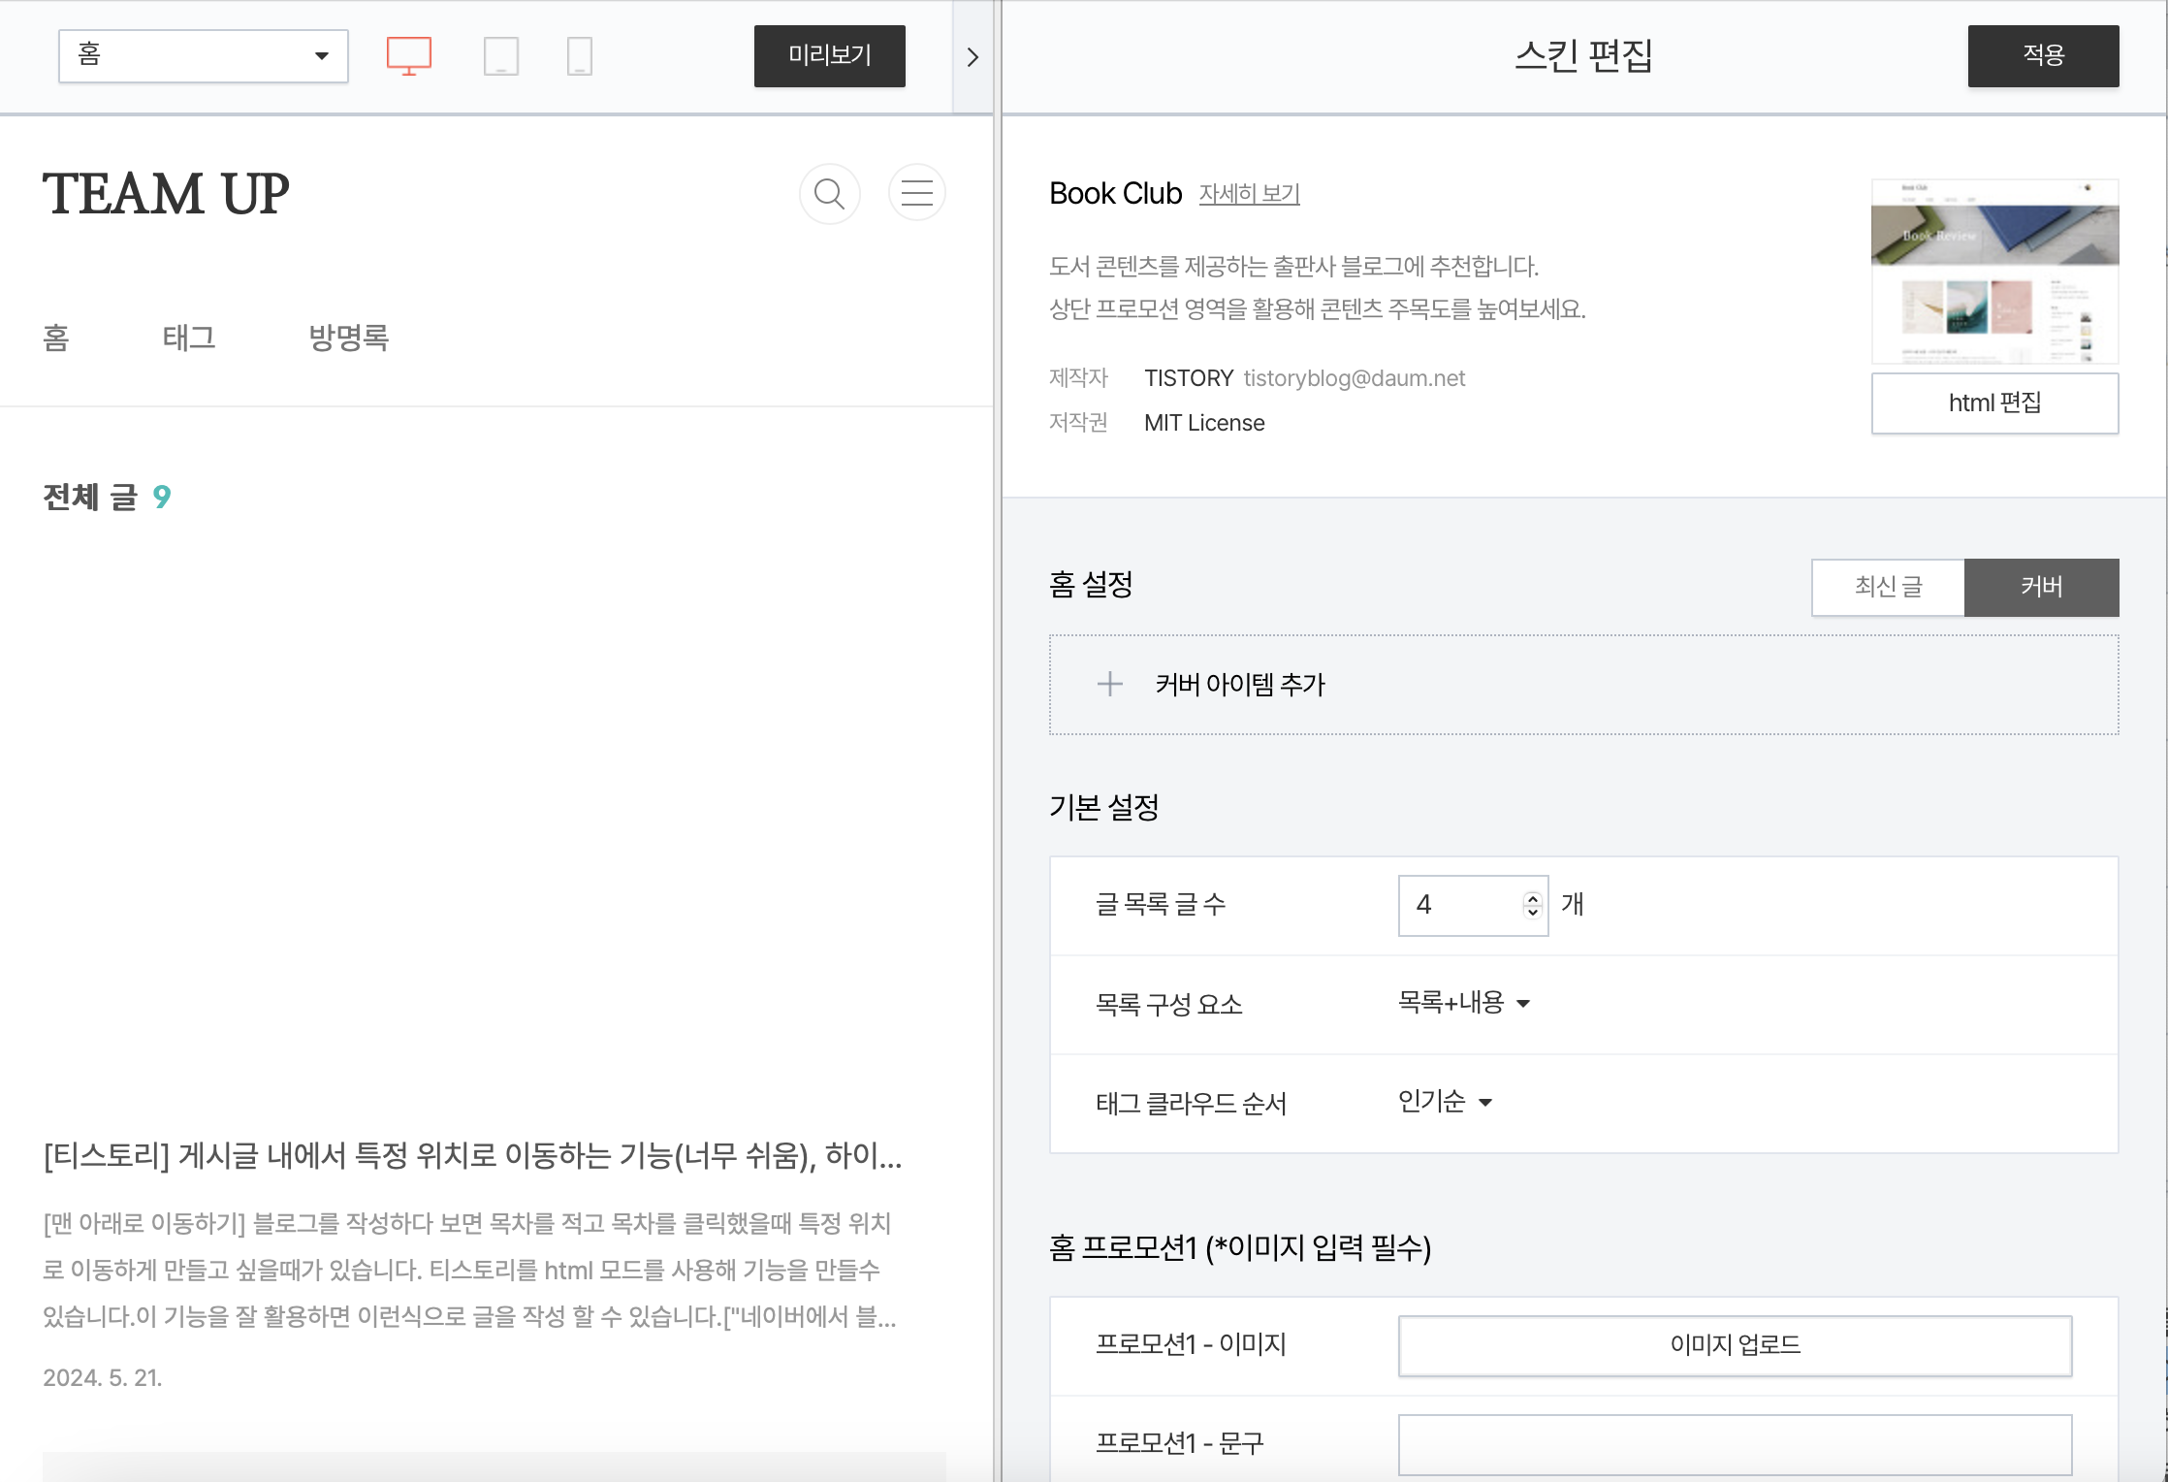Viewport: 2168px width, 1482px height.
Task: Click the search magnifier icon
Action: (x=829, y=194)
